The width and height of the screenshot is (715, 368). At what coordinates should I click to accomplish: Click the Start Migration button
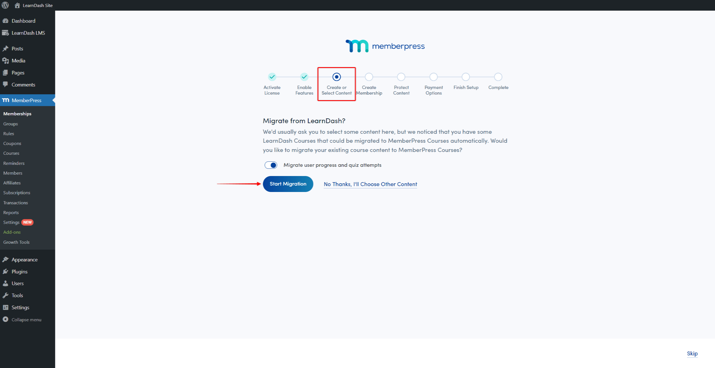288,184
